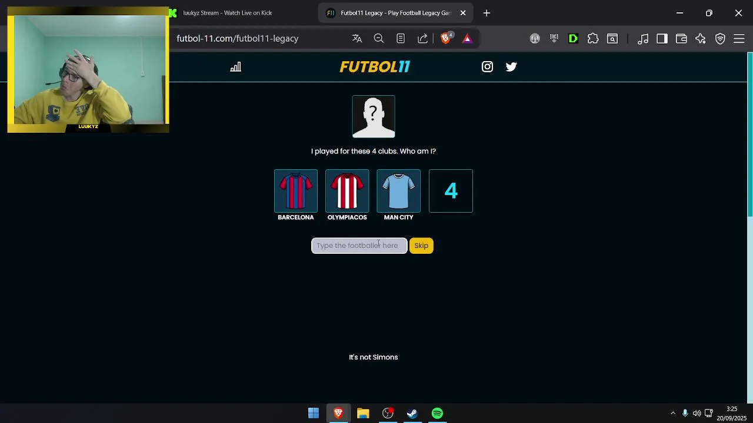Open the Futbol11 Instagram page
Image resolution: width=753 pixels, height=423 pixels.
(487, 67)
